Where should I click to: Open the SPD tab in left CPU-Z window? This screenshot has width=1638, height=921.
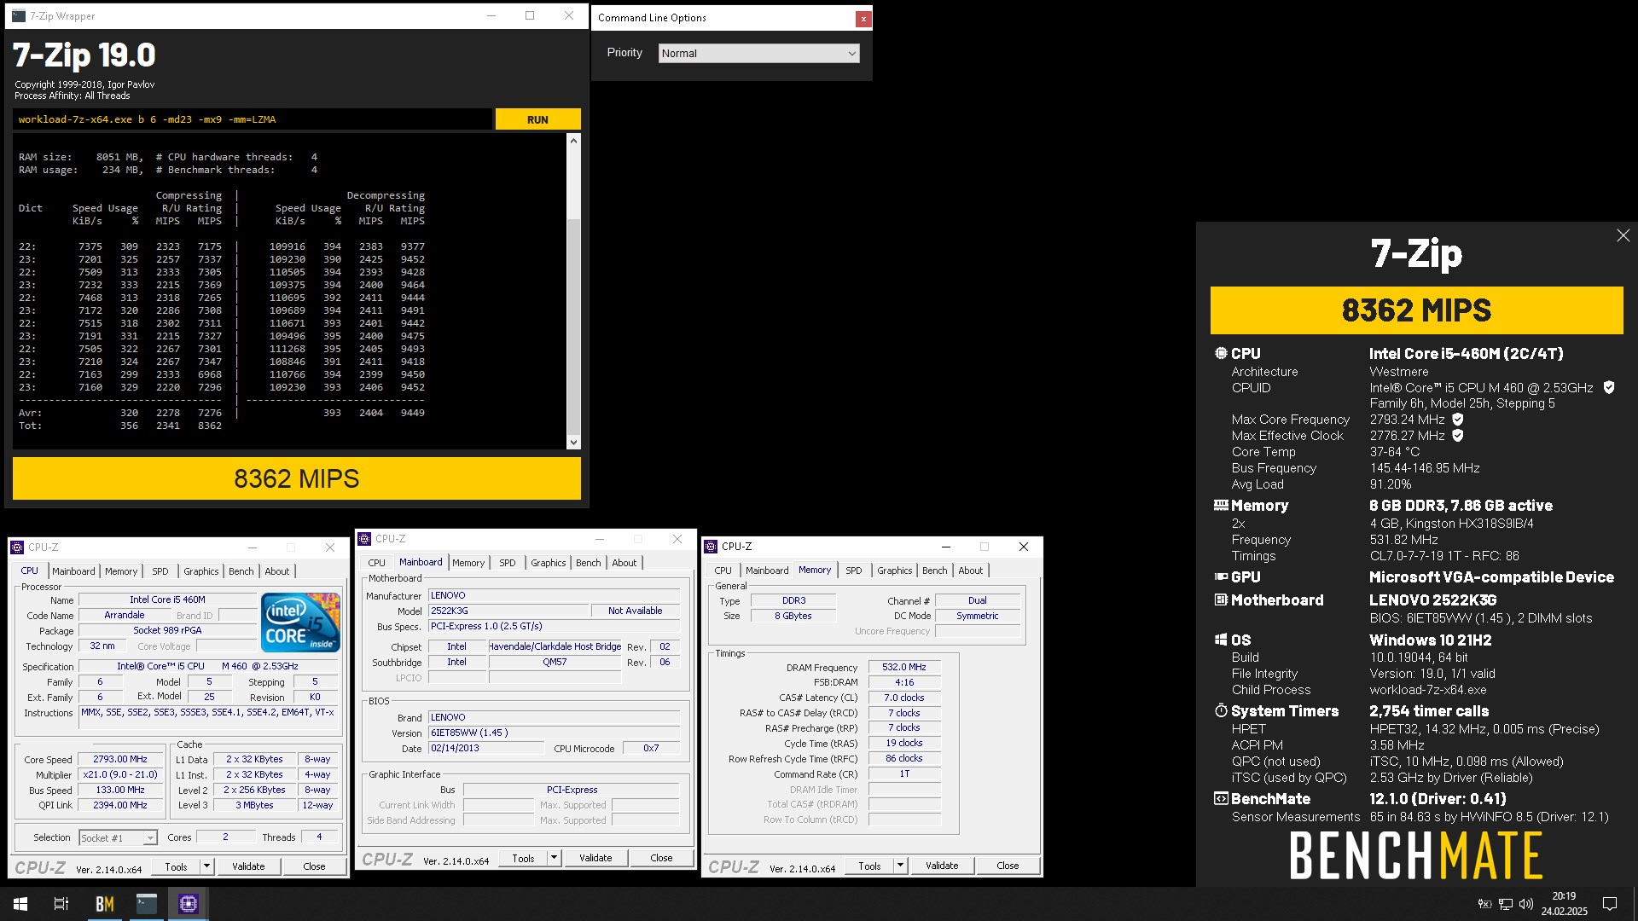pyautogui.click(x=160, y=571)
